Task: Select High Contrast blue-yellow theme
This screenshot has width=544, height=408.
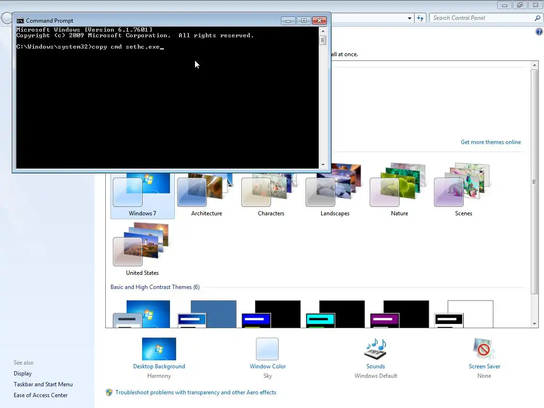Action: (271, 314)
